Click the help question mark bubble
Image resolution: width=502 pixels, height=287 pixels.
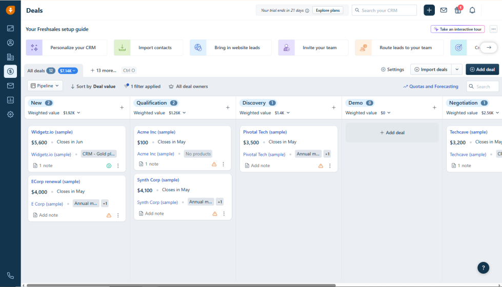tap(483, 268)
